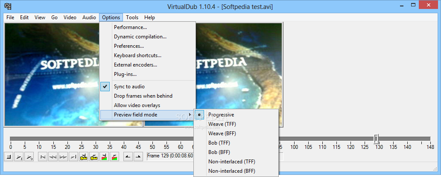The width and height of the screenshot is (441, 177).
Task: Click the input video pane on left
Action: click(52, 75)
